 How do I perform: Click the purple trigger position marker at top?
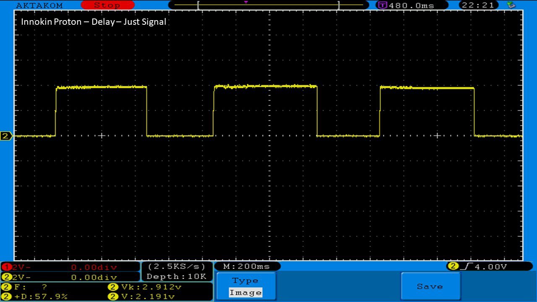tap(246, 3)
